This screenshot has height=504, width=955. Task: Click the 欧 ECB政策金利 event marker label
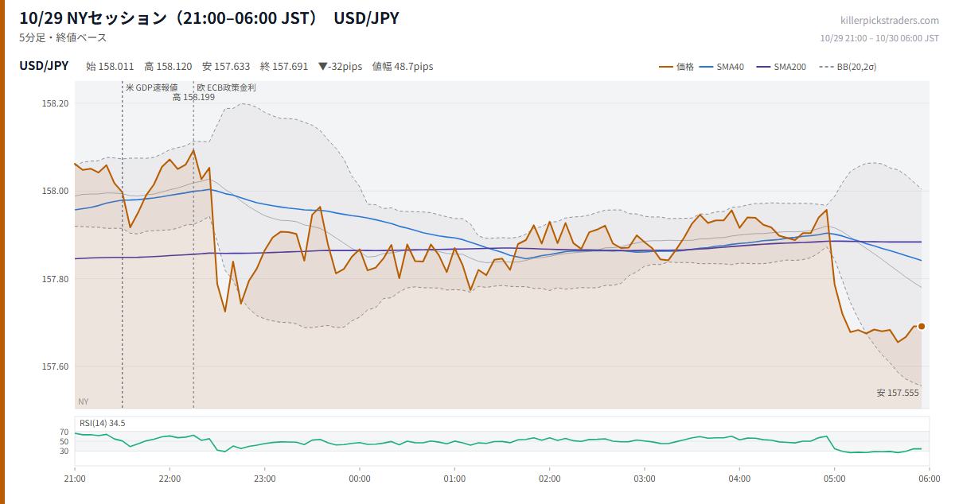pyautogui.click(x=226, y=87)
